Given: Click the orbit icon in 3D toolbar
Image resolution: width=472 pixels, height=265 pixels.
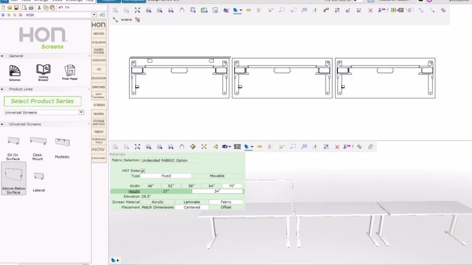Looking at the screenshot, I should pyautogui.click(x=193, y=147).
